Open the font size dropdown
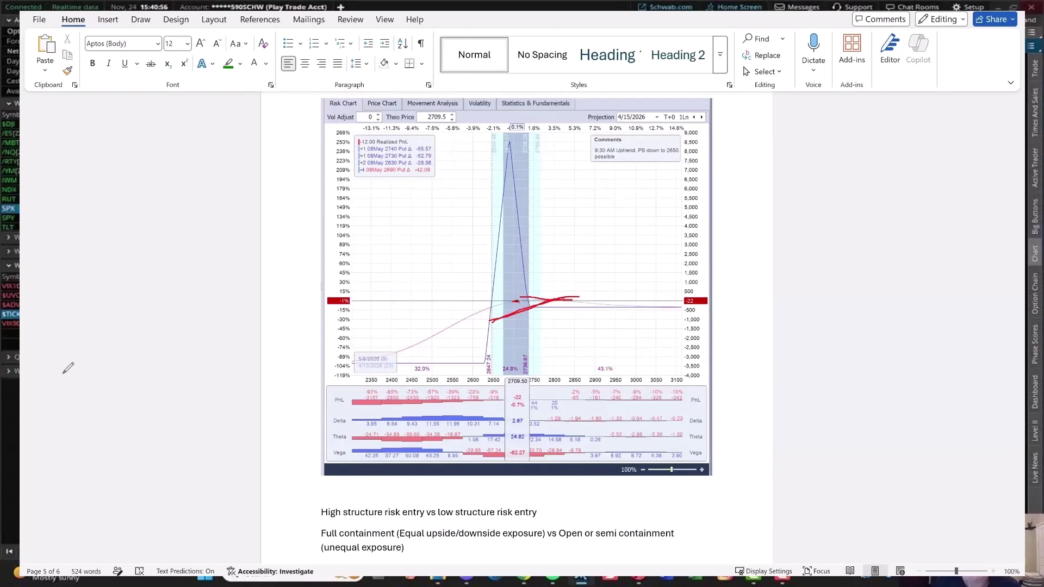The height and width of the screenshot is (587, 1044). click(x=188, y=43)
